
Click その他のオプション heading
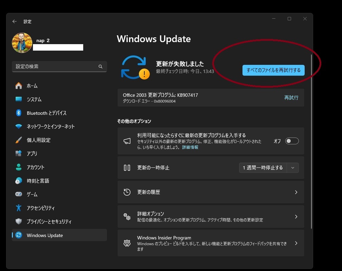point(134,121)
